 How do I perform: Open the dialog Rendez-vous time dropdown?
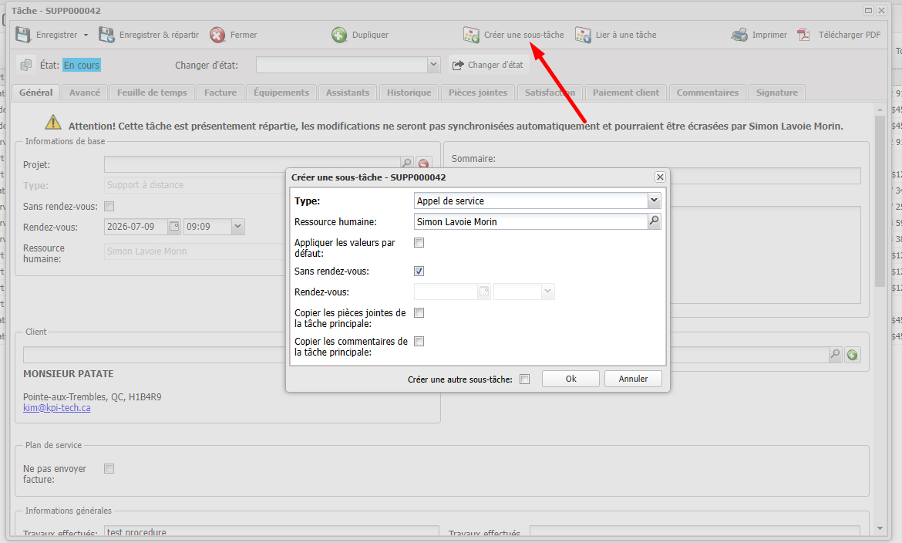(x=547, y=292)
